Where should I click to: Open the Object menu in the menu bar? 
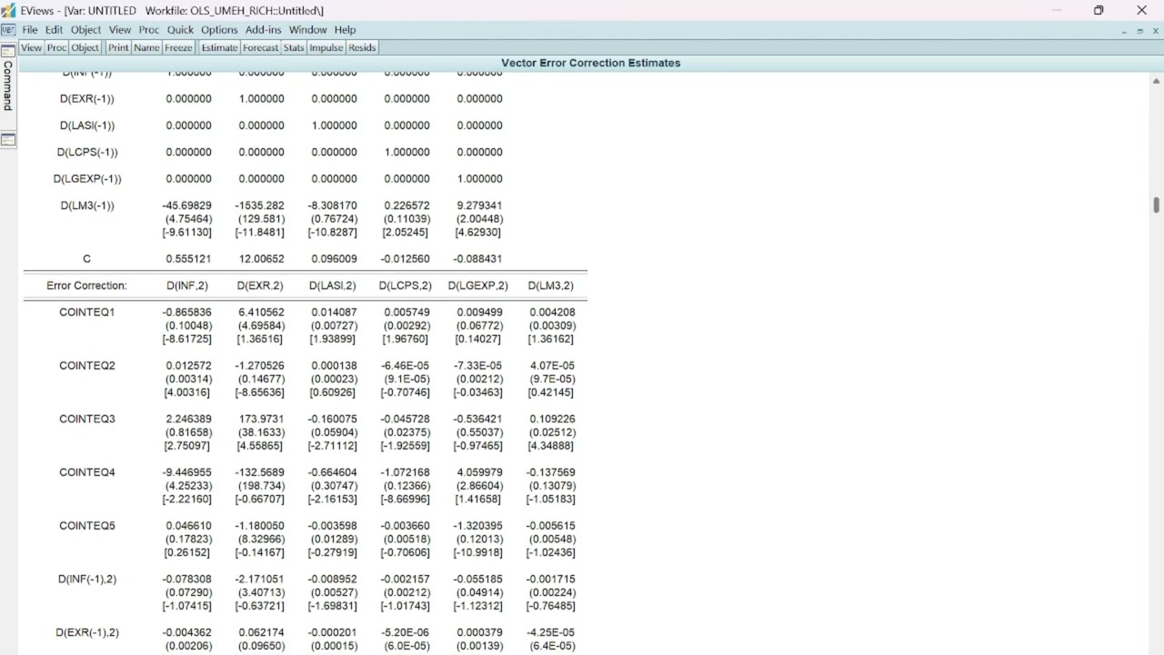(86, 30)
